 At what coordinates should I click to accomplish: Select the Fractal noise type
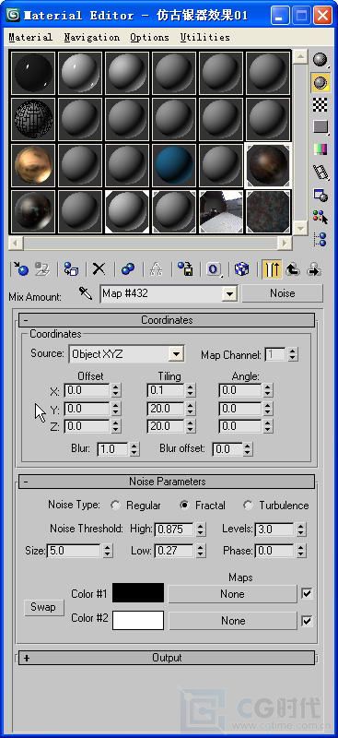[x=184, y=506]
